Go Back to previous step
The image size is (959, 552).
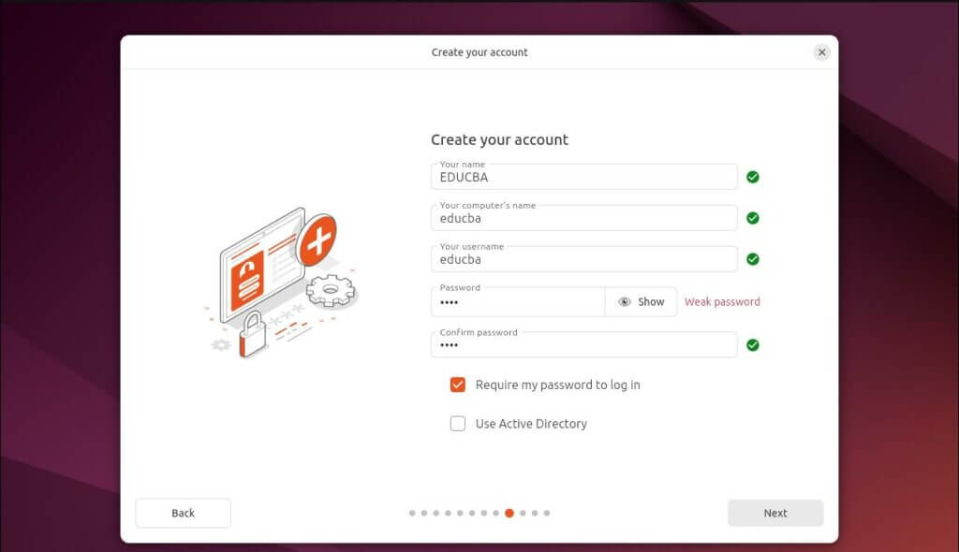pyautogui.click(x=183, y=513)
